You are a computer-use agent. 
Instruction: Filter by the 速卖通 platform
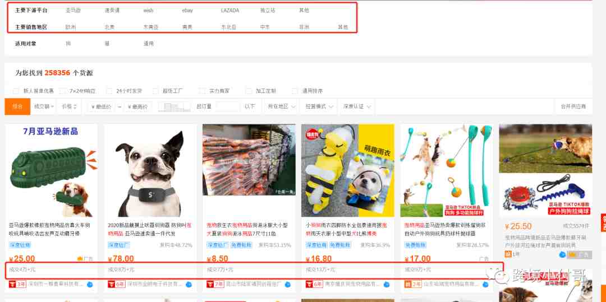pos(112,11)
